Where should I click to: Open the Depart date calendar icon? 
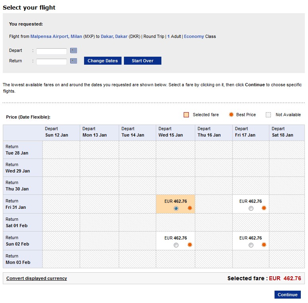pos(74,51)
